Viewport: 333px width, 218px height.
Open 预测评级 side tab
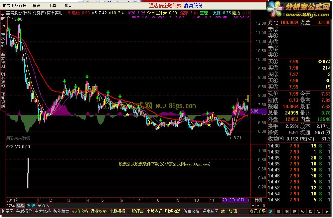coord(3,100)
